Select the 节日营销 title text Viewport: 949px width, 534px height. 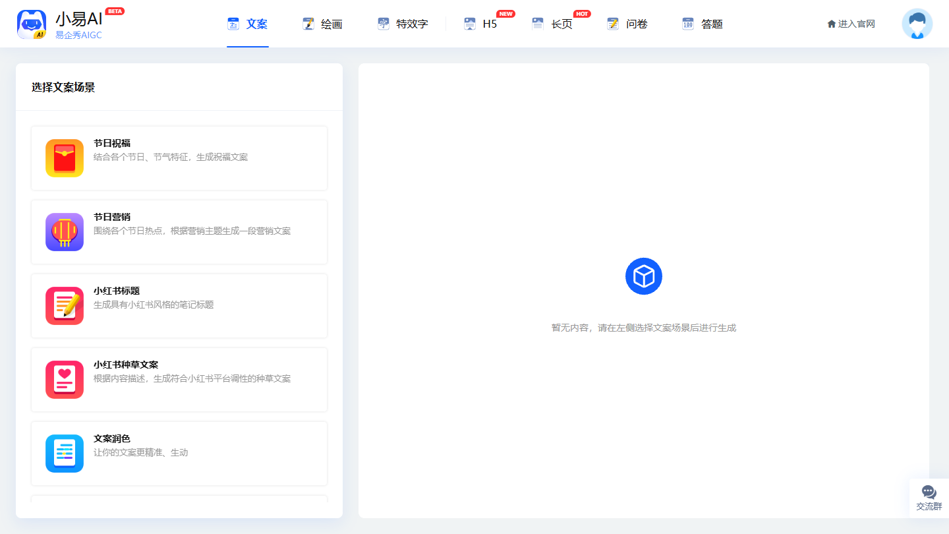112,217
